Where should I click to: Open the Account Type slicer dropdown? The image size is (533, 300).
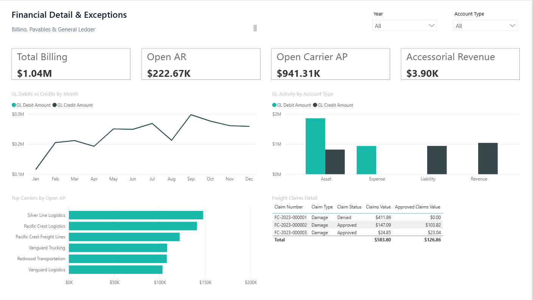pos(485,26)
